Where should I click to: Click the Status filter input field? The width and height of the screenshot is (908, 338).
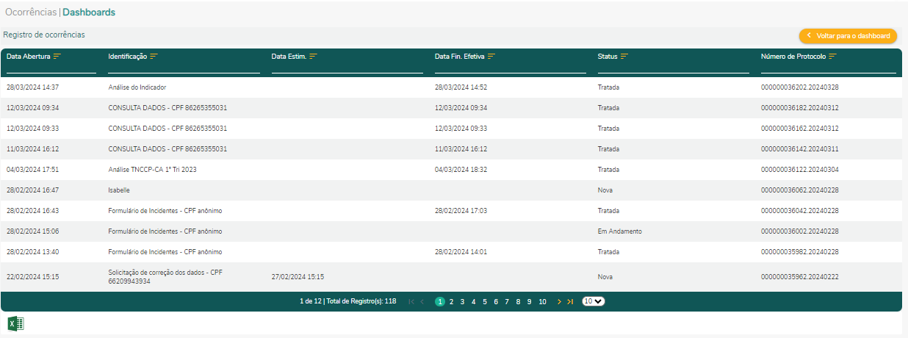(673, 68)
